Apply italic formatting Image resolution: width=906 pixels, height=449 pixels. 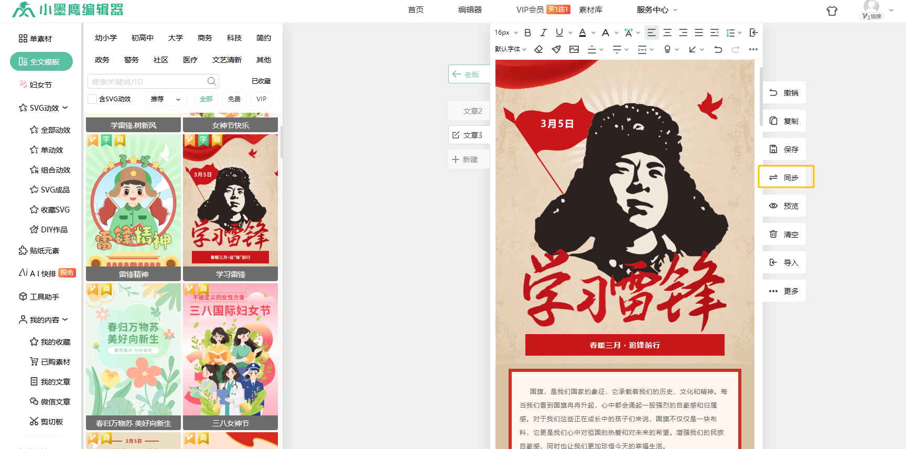tap(543, 33)
